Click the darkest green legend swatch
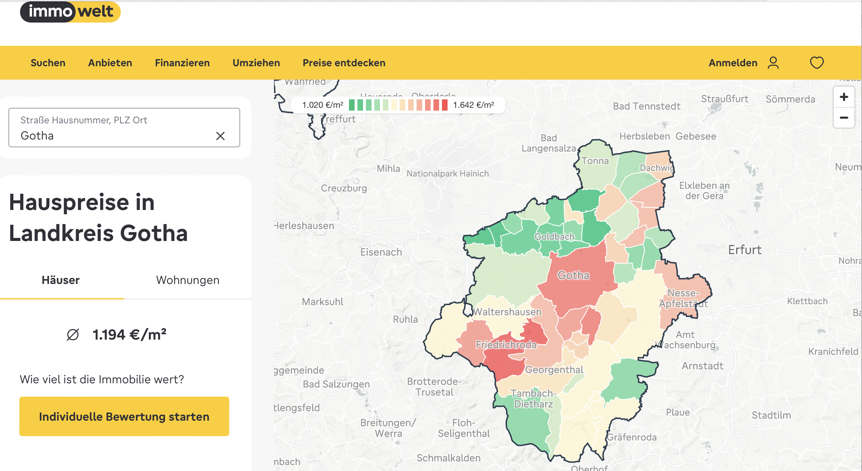This screenshot has height=471, width=862. 352,105
